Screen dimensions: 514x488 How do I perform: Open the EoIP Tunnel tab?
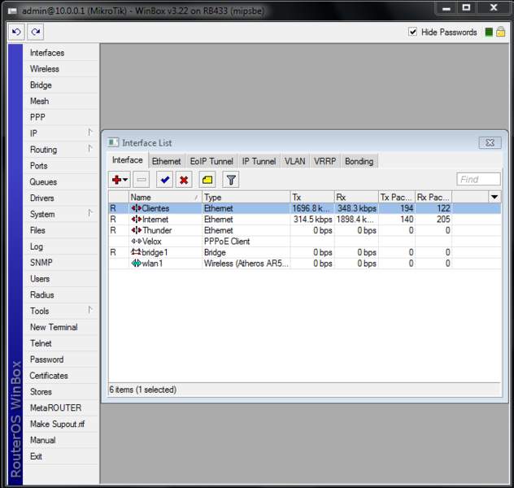(211, 161)
